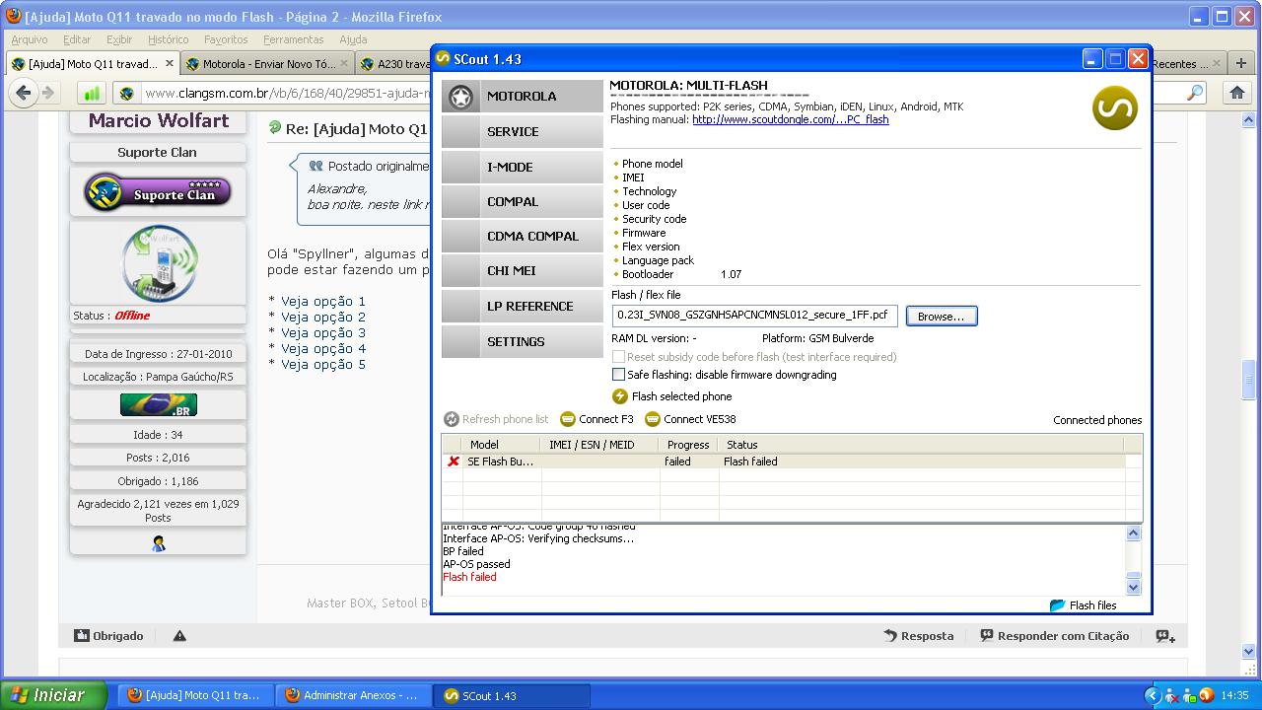
Task: Go back in Firefox navigation
Action: click(24, 93)
